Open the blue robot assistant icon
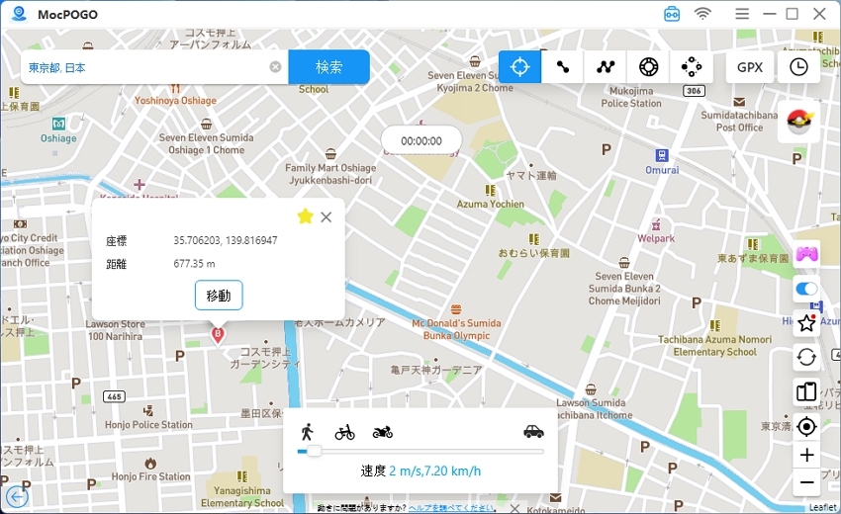The width and height of the screenshot is (841, 514). (x=672, y=14)
